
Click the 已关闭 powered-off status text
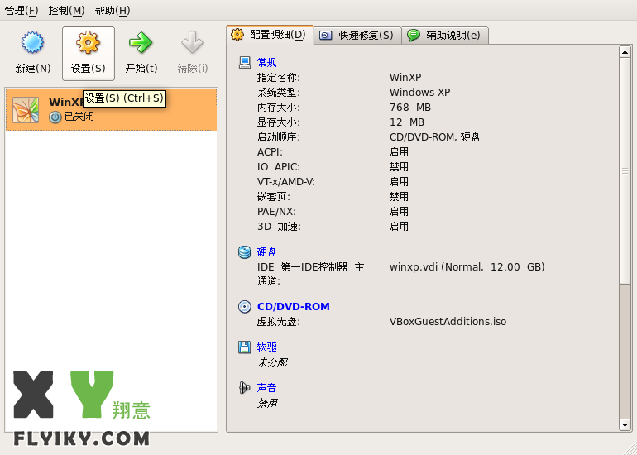79,117
